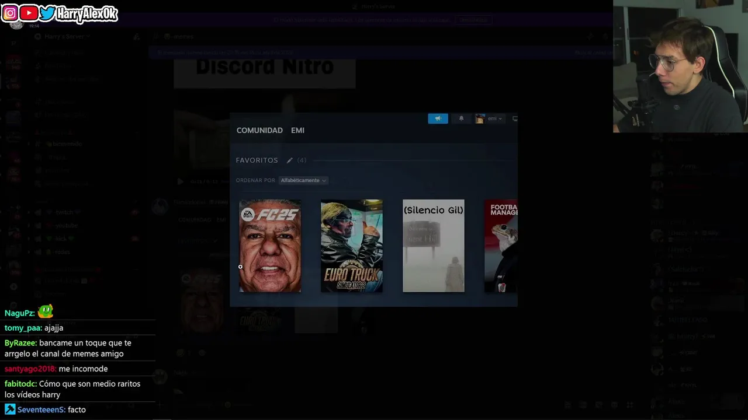Open the emi account dropdown
This screenshot has width=748, height=420.
(x=489, y=118)
